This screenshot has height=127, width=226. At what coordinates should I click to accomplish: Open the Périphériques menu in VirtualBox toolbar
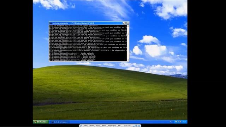click(x=112, y=126)
